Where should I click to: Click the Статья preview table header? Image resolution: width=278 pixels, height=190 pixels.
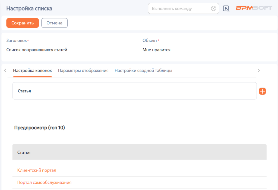point(139,152)
